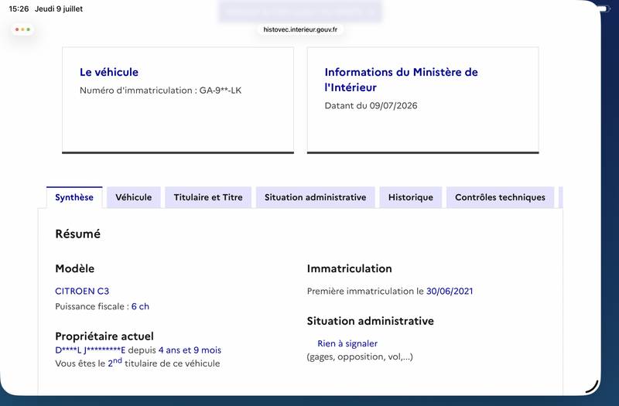
Task: Open the Synthèse tab
Action: point(74,197)
